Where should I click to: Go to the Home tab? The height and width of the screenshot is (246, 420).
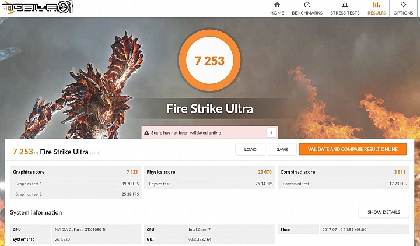tap(277, 9)
